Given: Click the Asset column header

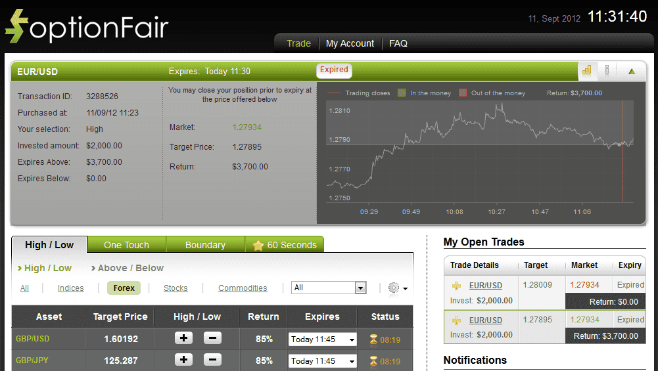Looking at the screenshot, I should (49, 316).
